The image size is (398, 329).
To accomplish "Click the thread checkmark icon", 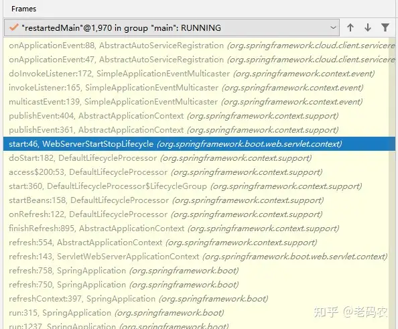I will click(13, 27).
